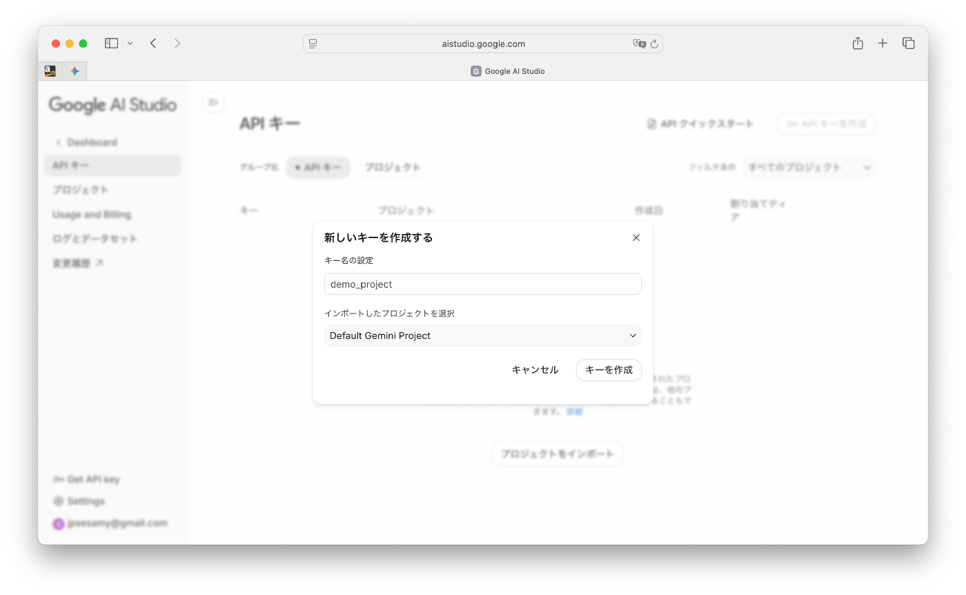
Task: Open sidebar options chevron in Safari toolbar
Action: point(130,43)
